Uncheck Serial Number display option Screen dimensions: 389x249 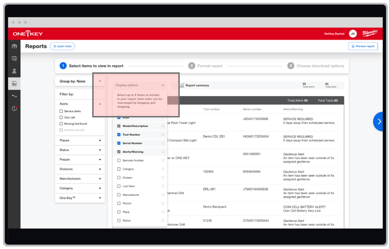119,143
